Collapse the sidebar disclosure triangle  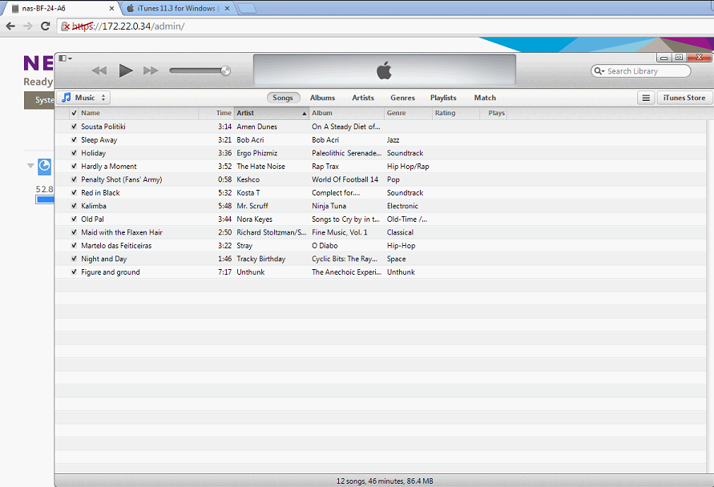30,167
